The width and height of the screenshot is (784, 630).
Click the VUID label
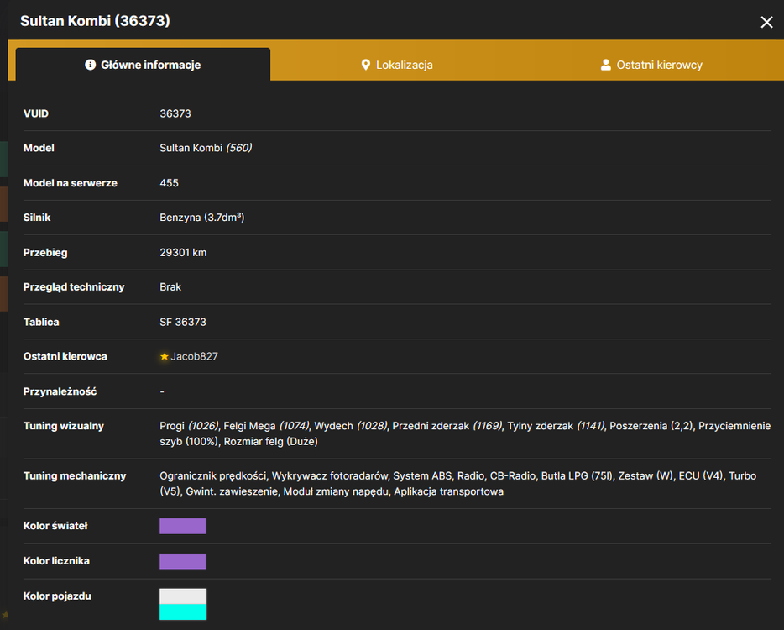tap(35, 113)
